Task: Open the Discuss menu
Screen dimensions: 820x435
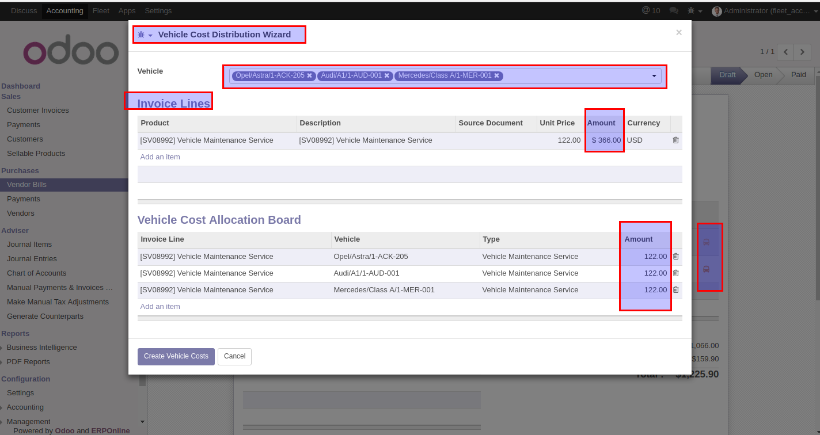Action: (x=24, y=11)
